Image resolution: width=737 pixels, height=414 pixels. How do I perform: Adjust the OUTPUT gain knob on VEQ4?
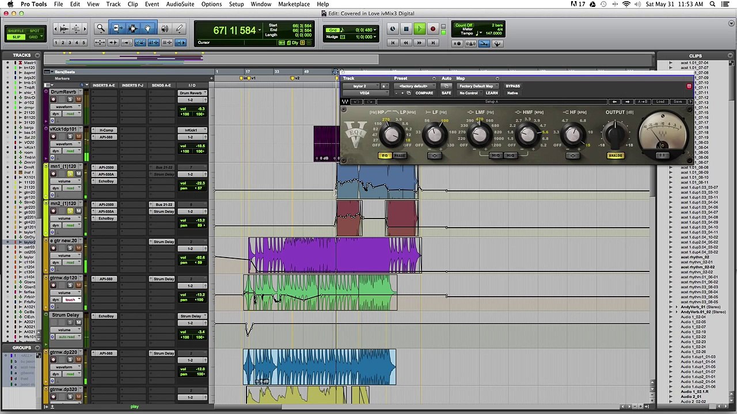(x=615, y=133)
